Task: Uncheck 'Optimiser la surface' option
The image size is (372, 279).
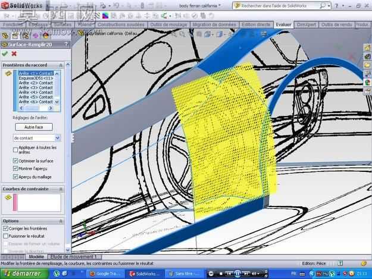Action: 15,161
